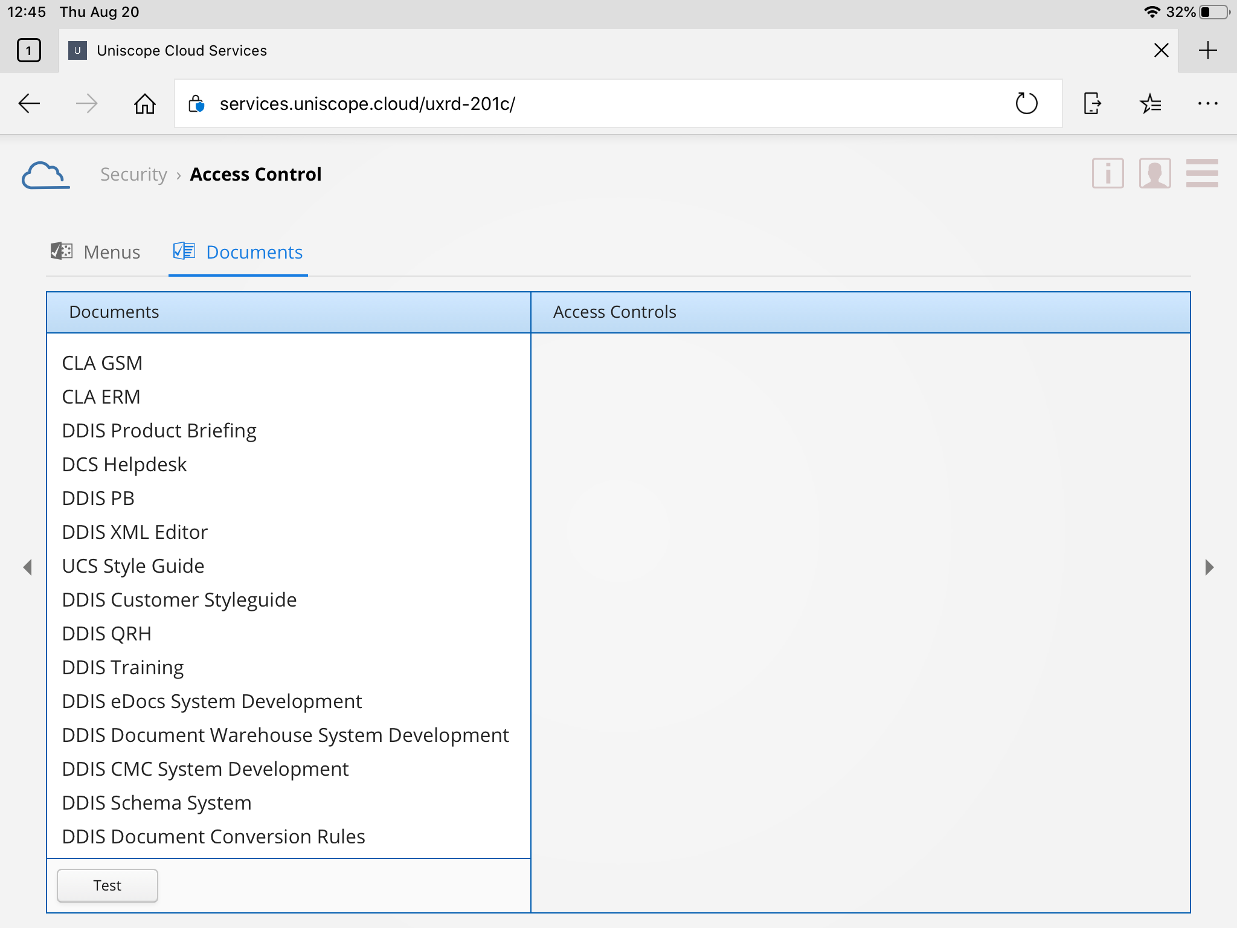Open the favorites star list icon
The image size is (1237, 928).
1150,104
